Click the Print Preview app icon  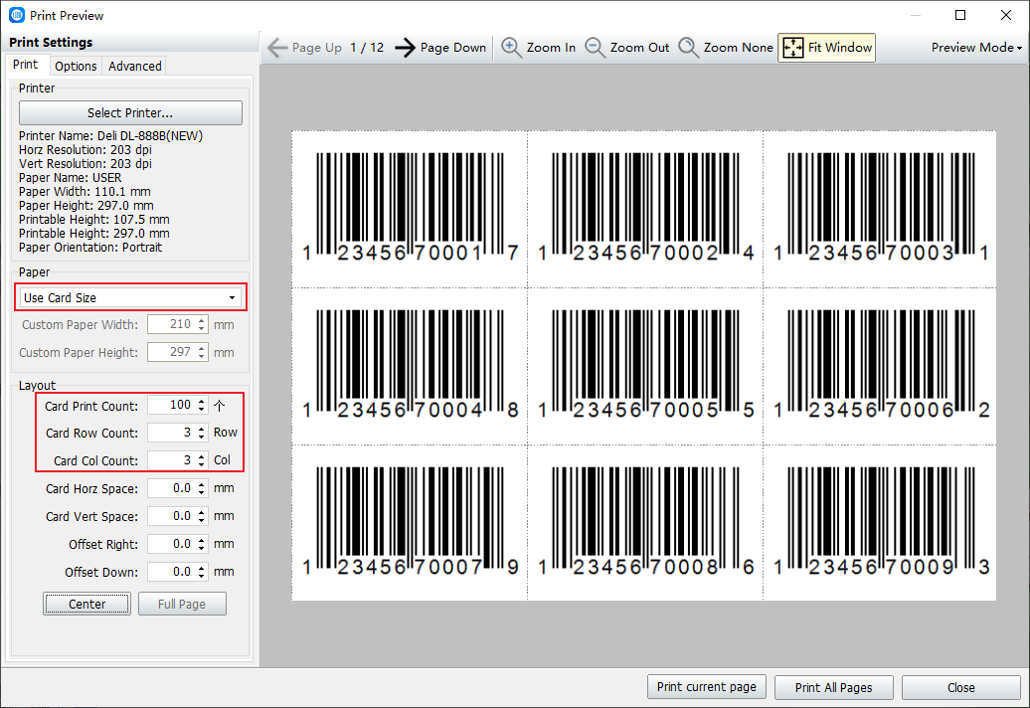17,15
